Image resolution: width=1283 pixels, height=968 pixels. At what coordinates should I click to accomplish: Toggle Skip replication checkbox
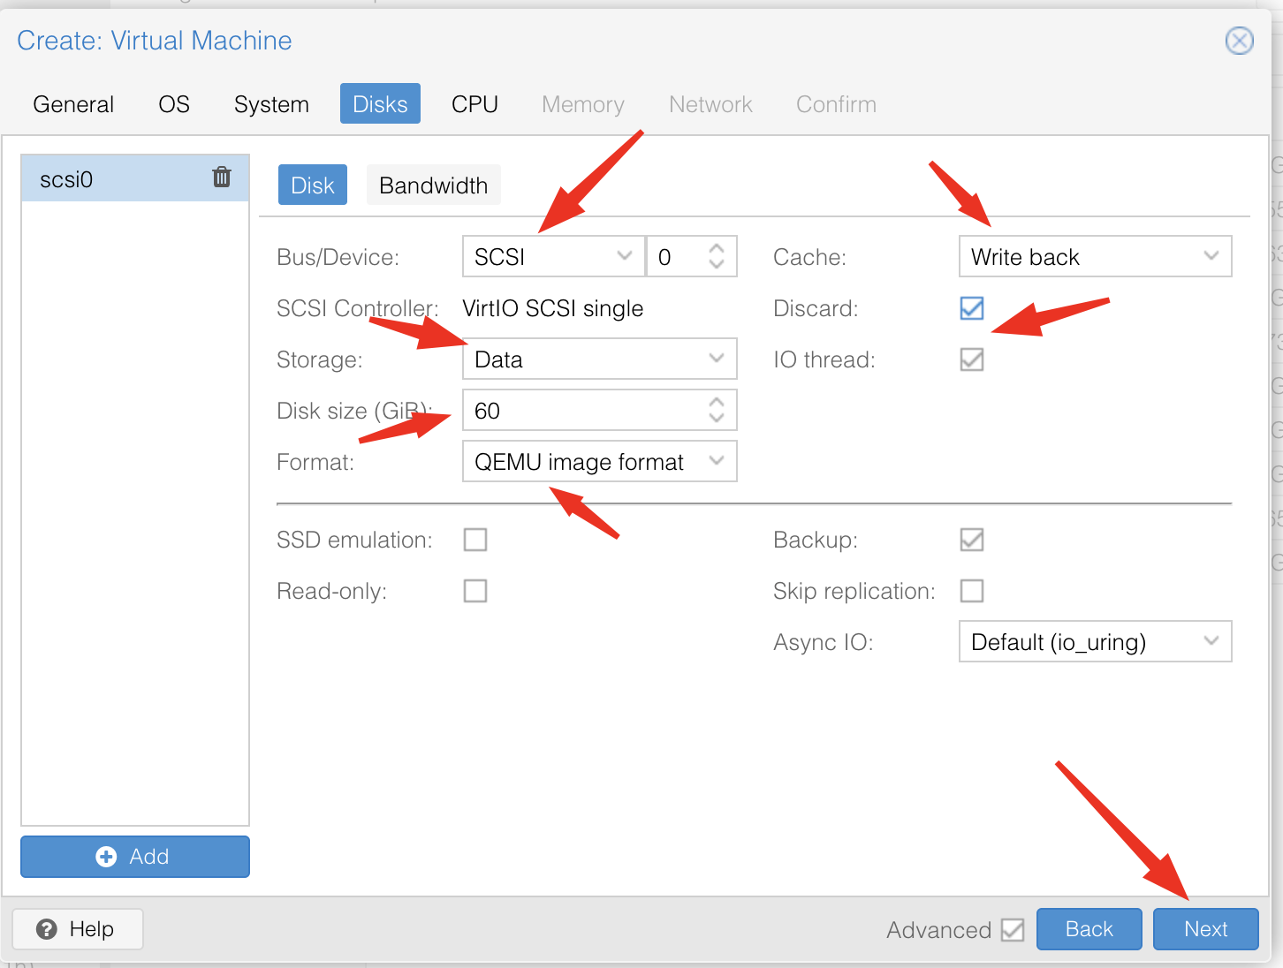point(971,591)
